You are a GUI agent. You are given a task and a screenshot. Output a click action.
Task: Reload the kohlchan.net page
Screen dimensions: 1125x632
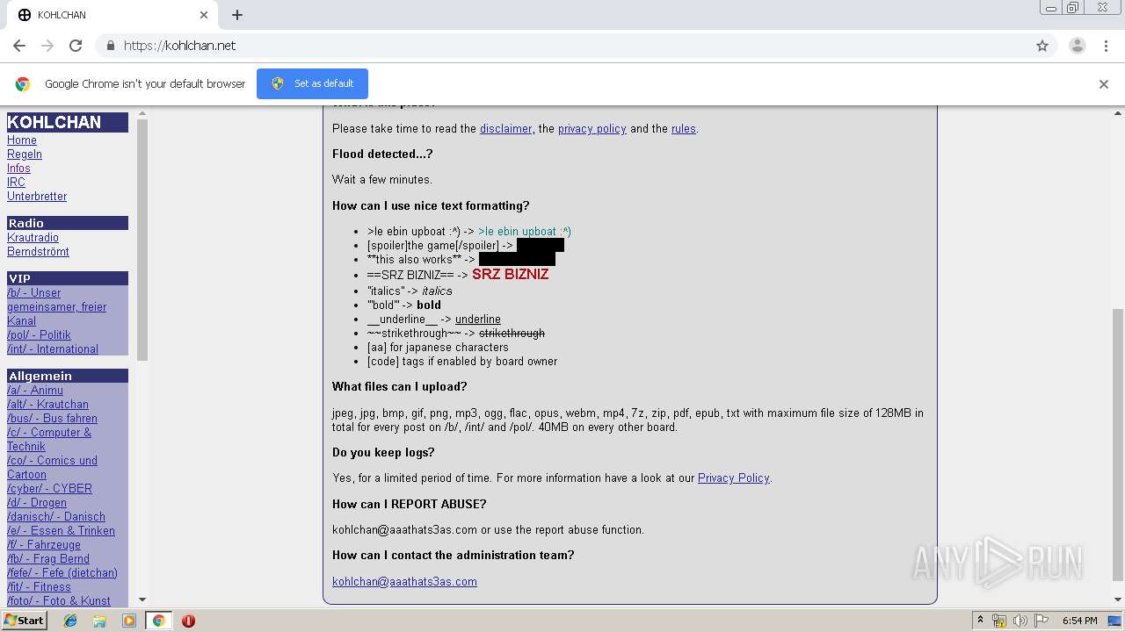[x=76, y=46]
